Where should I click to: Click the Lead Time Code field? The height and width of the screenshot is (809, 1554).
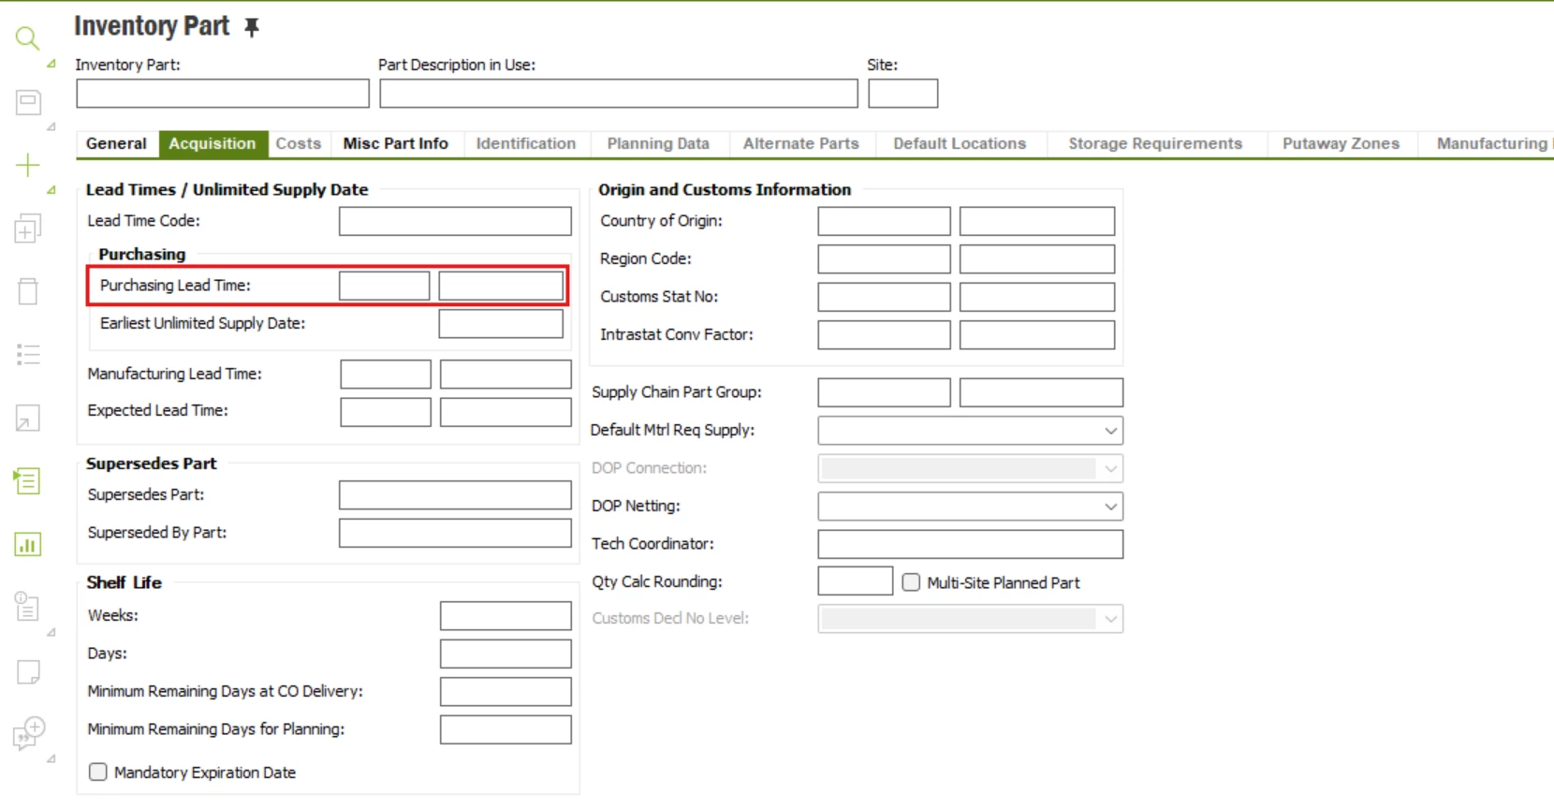pyautogui.click(x=455, y=221)
